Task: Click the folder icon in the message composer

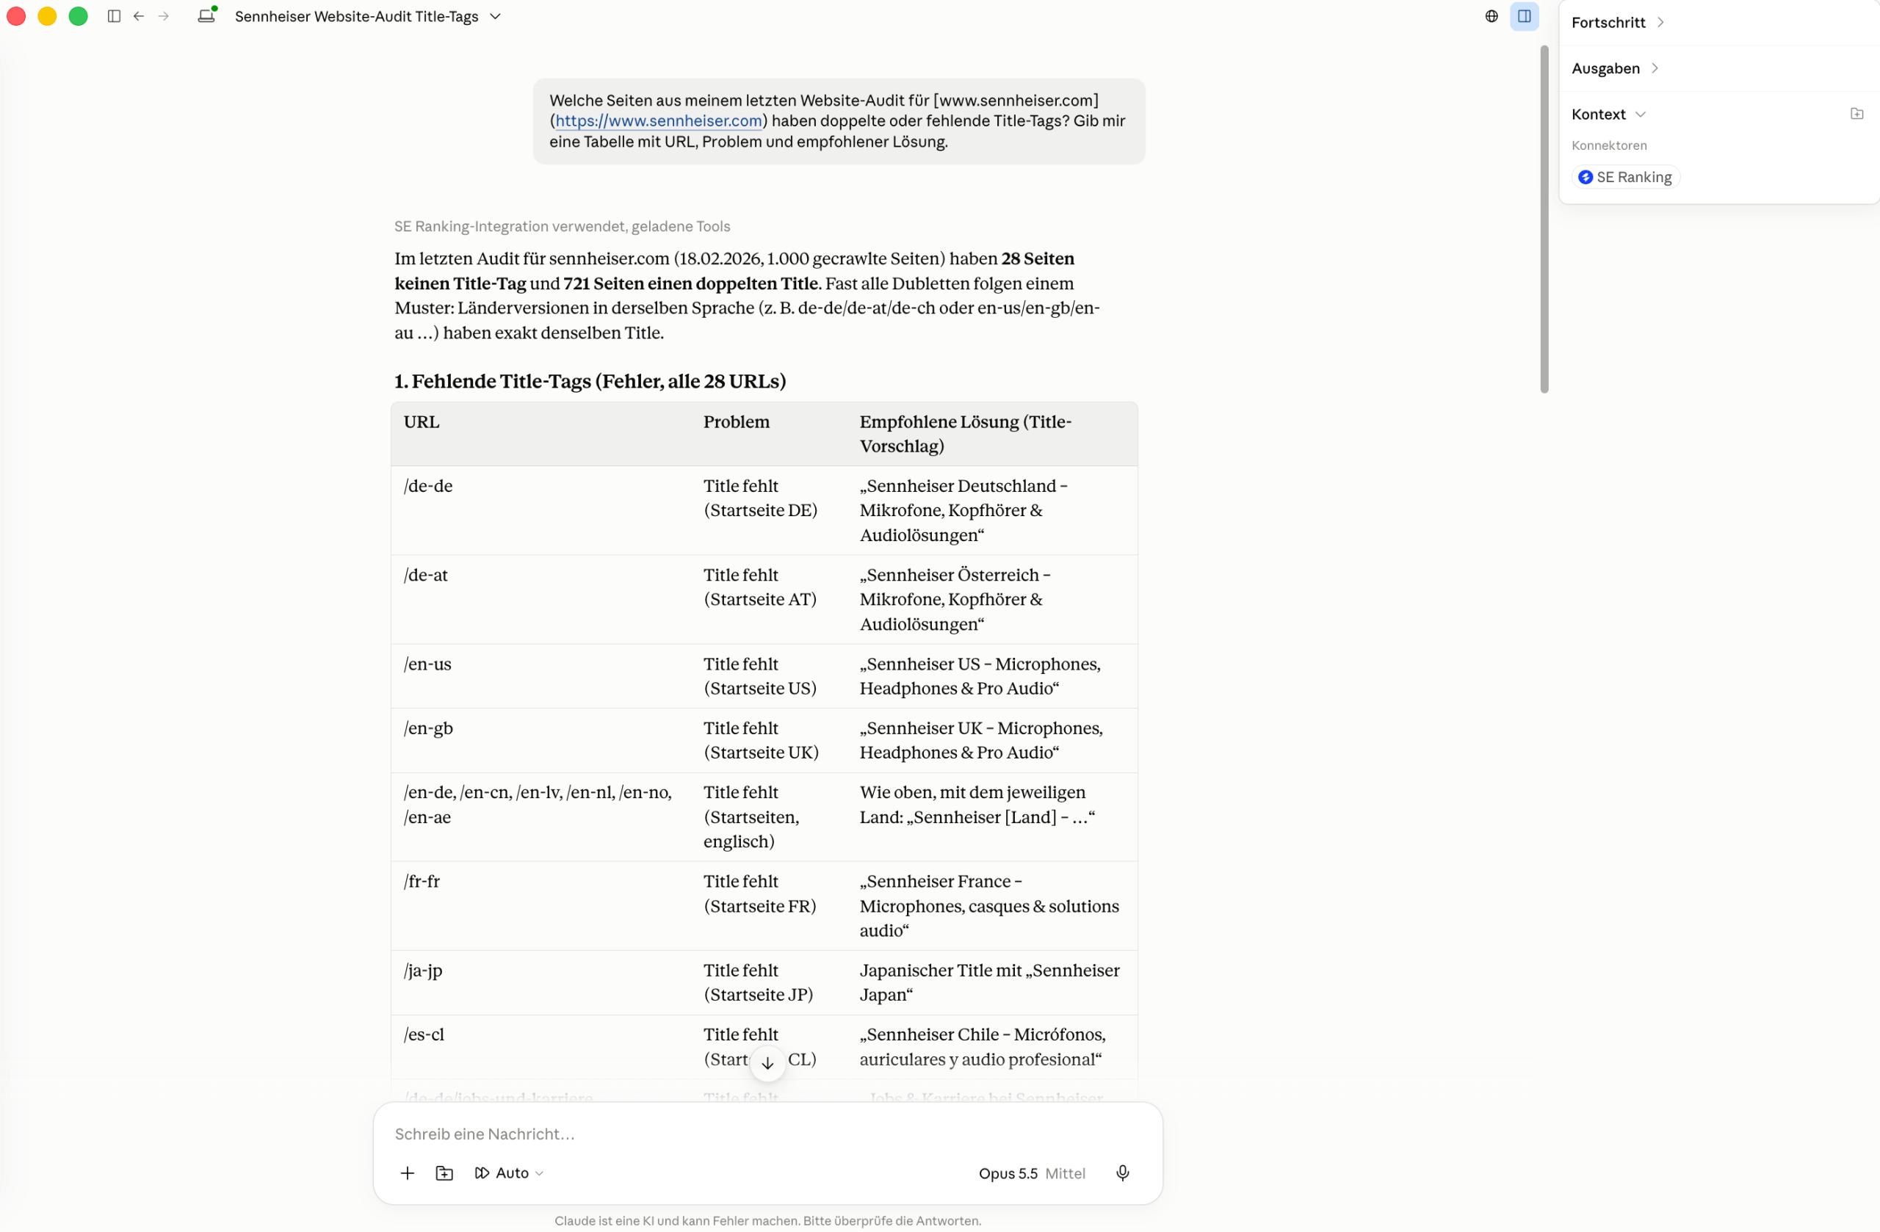Action: [x=444, y=1173]
